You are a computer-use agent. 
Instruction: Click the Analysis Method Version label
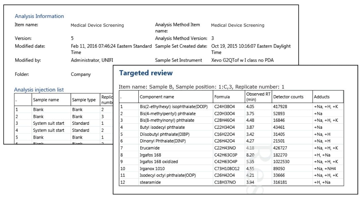click(x=181, y=38)
